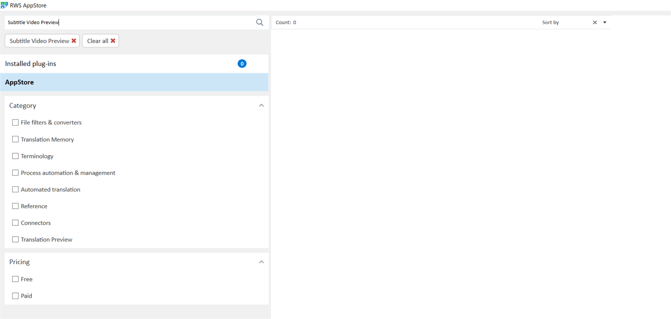This screenshot has width=671, height=319.
Task: Filter by Paid pricing
Action: [x=15, y=296]
